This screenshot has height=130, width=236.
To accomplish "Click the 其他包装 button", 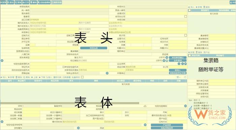I will click(94, 48).
